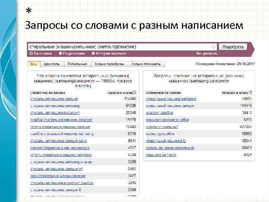Click the slide title 'Запросы со словами с разным написанием'
The image size is (269, 202).
(134, 25)
